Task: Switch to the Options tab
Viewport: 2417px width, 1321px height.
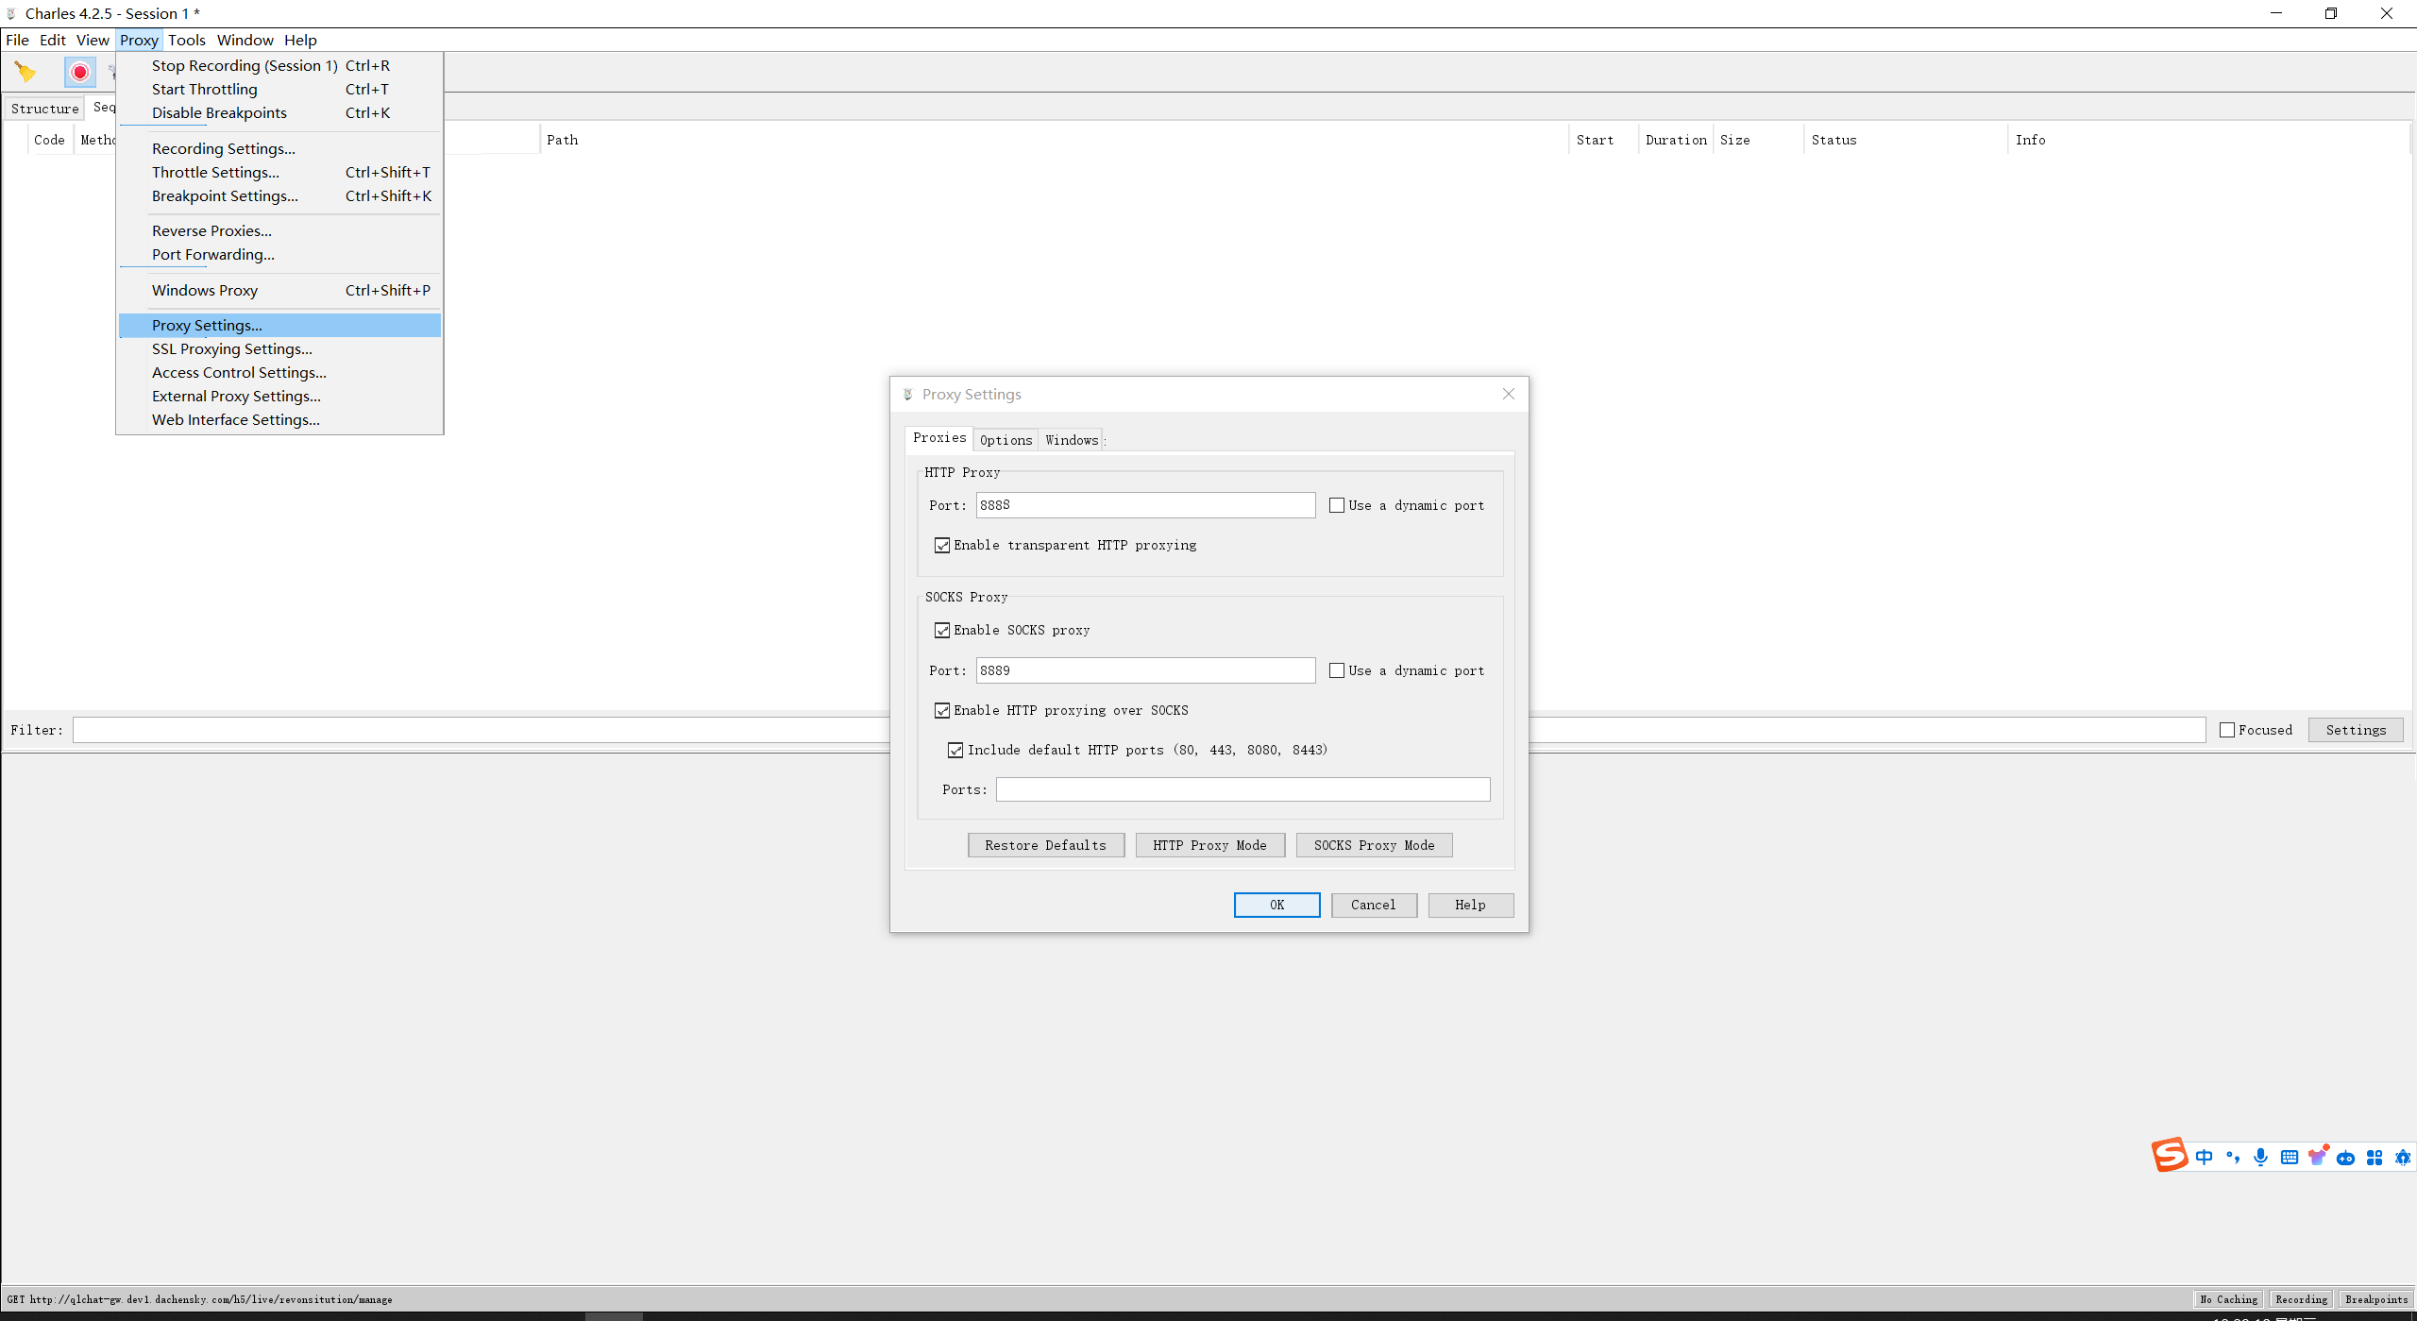Action: click(1006, 440)
